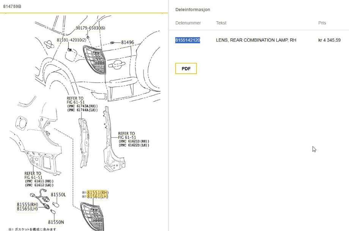Click PNC 61612(LH) reference text
The width and height of the screenshot is (349, 231).
(39, 185)
